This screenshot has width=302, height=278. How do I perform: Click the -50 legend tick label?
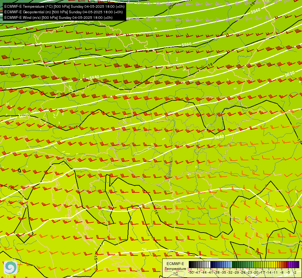click(x=191, y=272)
